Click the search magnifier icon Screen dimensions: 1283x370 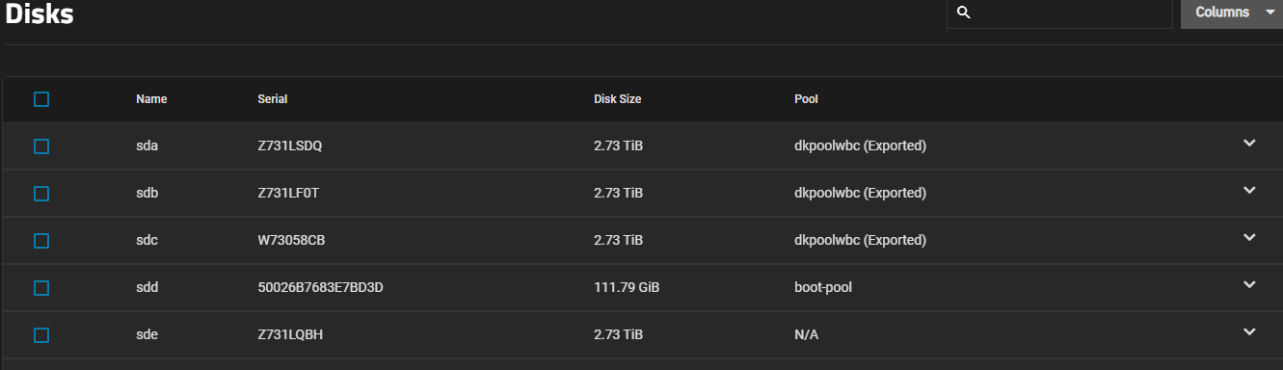(x=963, y=13)
